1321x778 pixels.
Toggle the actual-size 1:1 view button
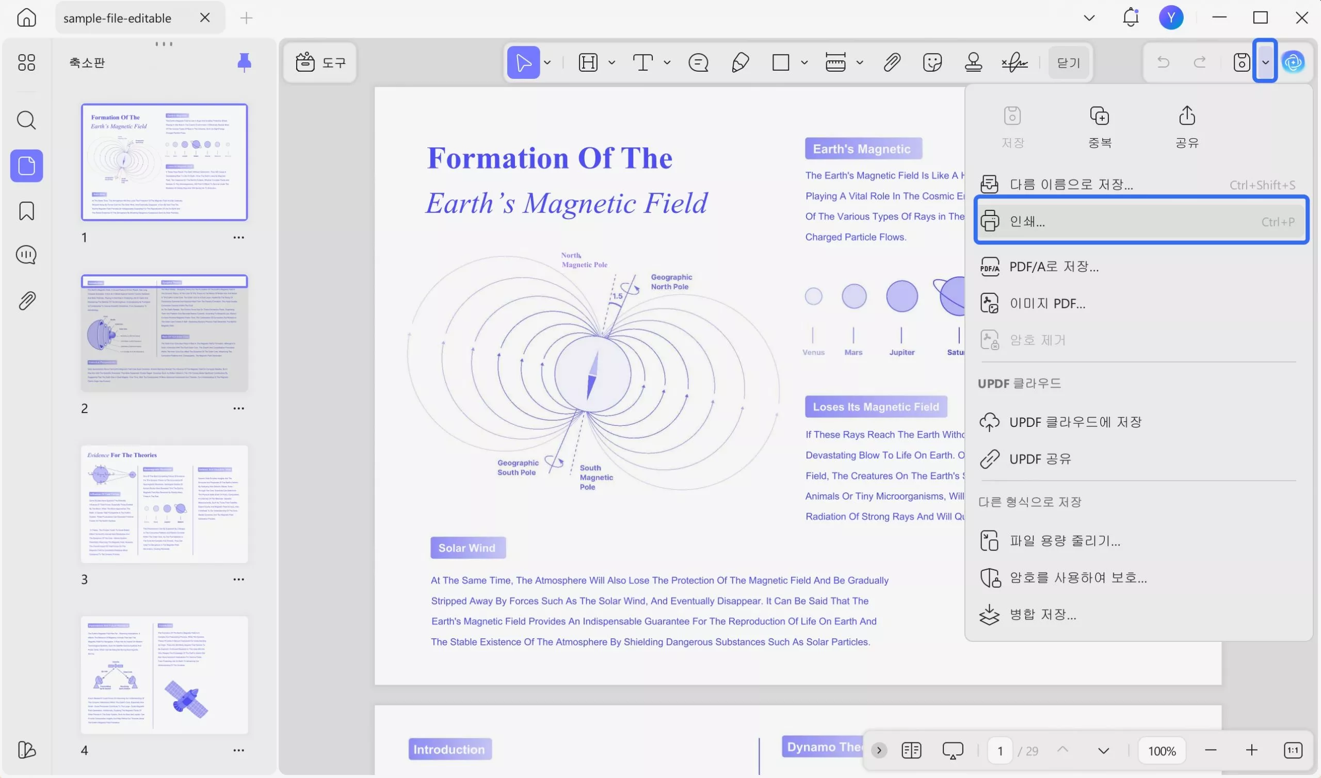point(1293,750)
